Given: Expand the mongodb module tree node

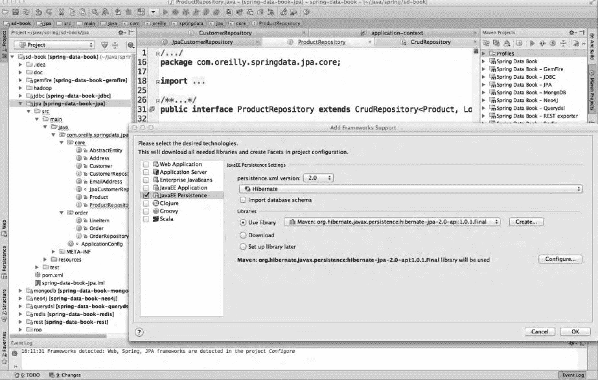Looking at the screenshot, I should [x=21, y=291].
